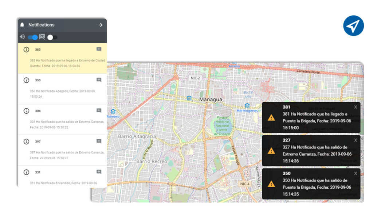Select the 397 Extremo Carranza message text
Image resolution: width=373 pixels, height=209 pixels.
coord(67,155)
